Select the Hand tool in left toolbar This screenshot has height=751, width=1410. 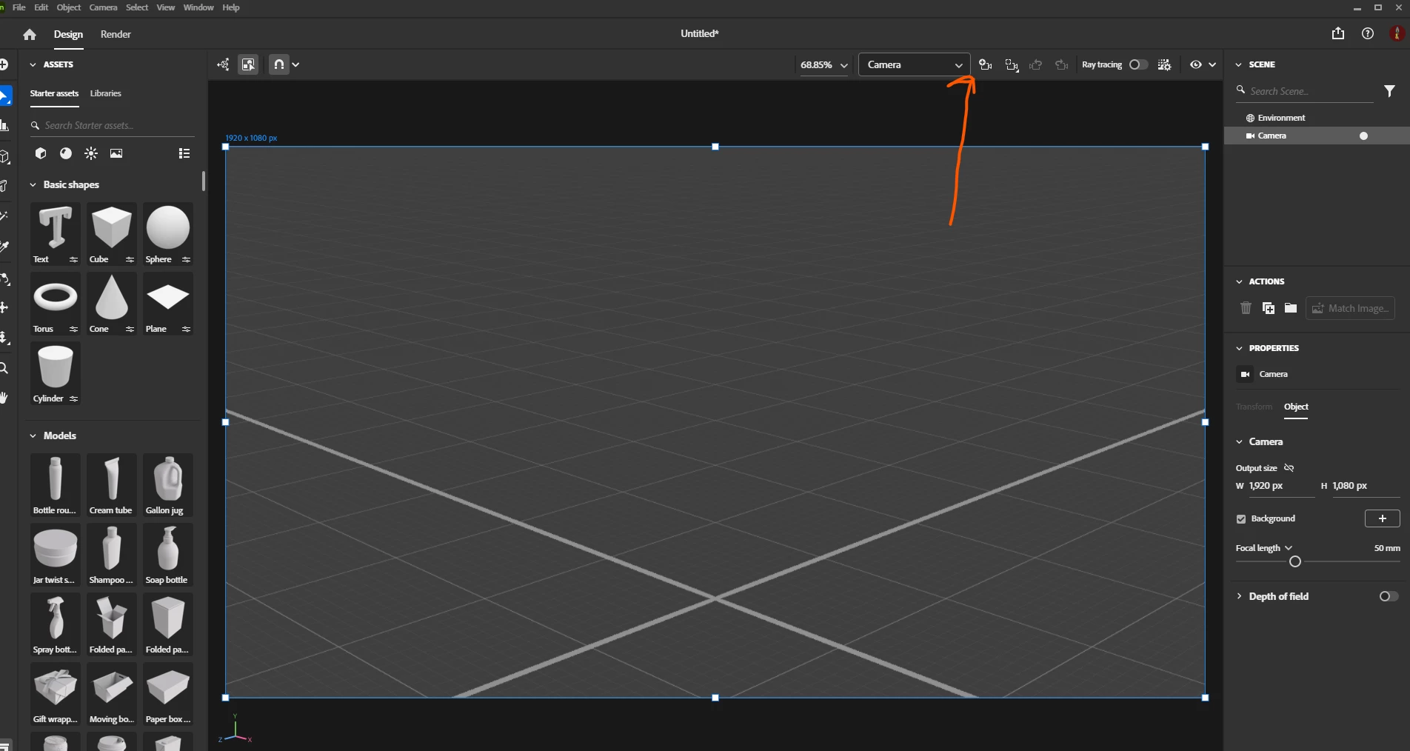(4, 398)
